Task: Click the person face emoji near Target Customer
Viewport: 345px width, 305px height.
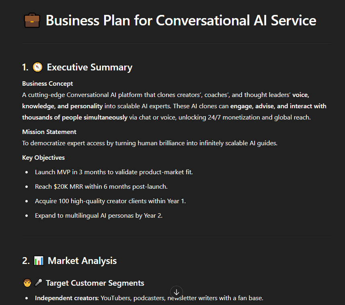Action: coord(27,283)
